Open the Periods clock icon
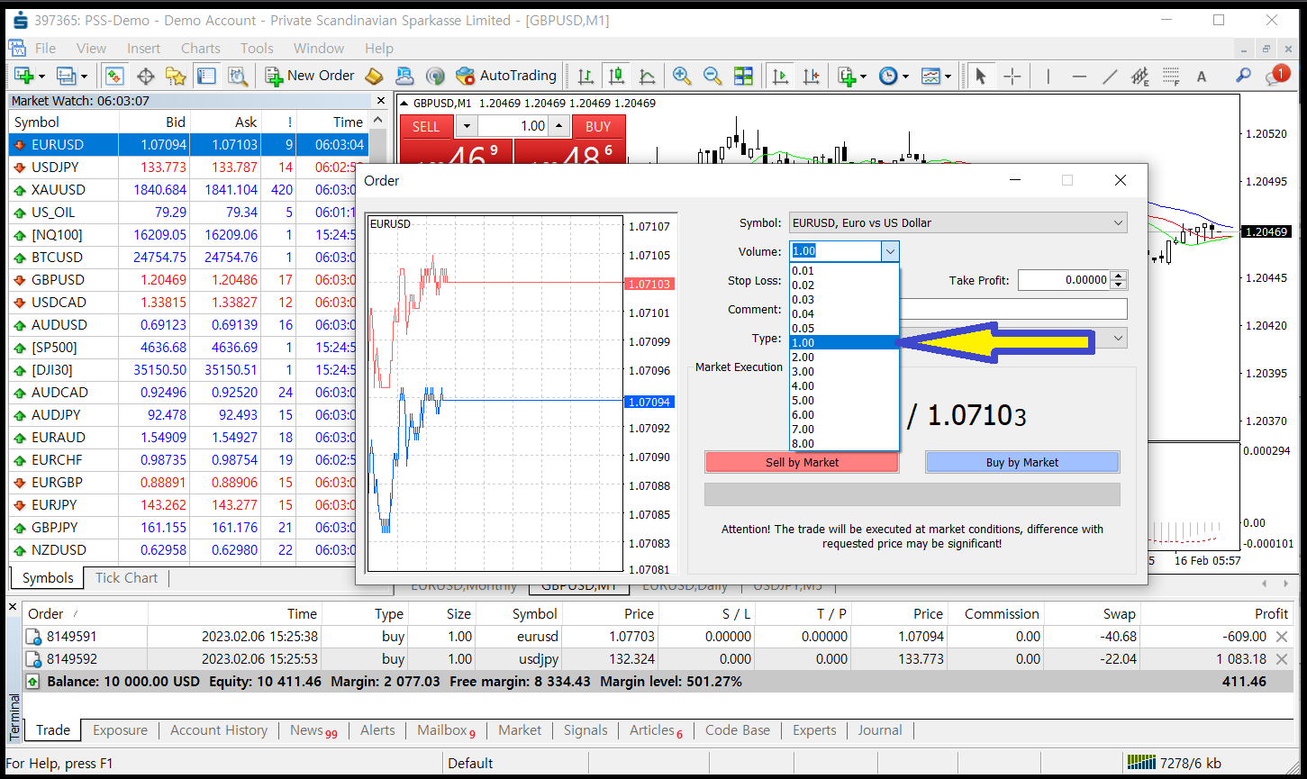Screen dimensions: 1307x779 [x=889, y=77]
